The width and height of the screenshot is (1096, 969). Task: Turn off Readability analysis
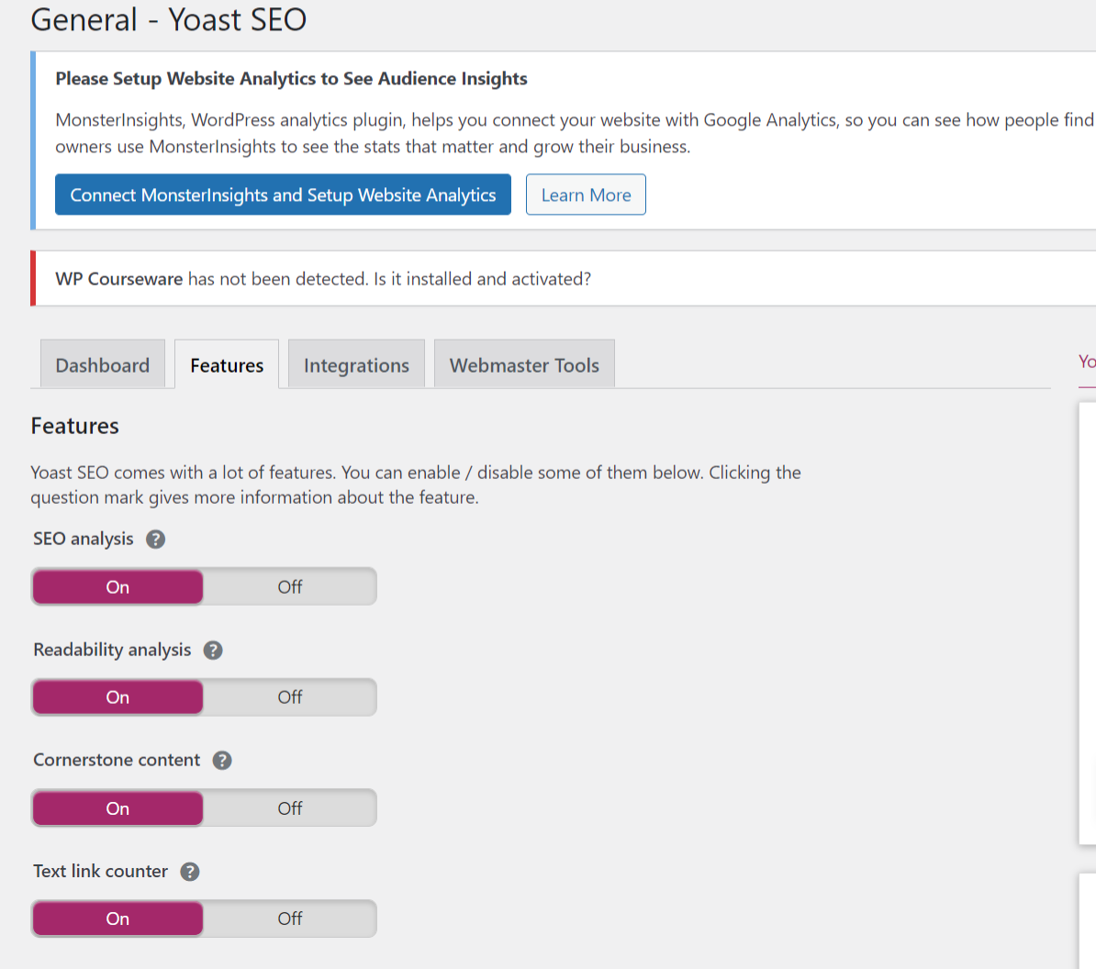coord(289,696)
